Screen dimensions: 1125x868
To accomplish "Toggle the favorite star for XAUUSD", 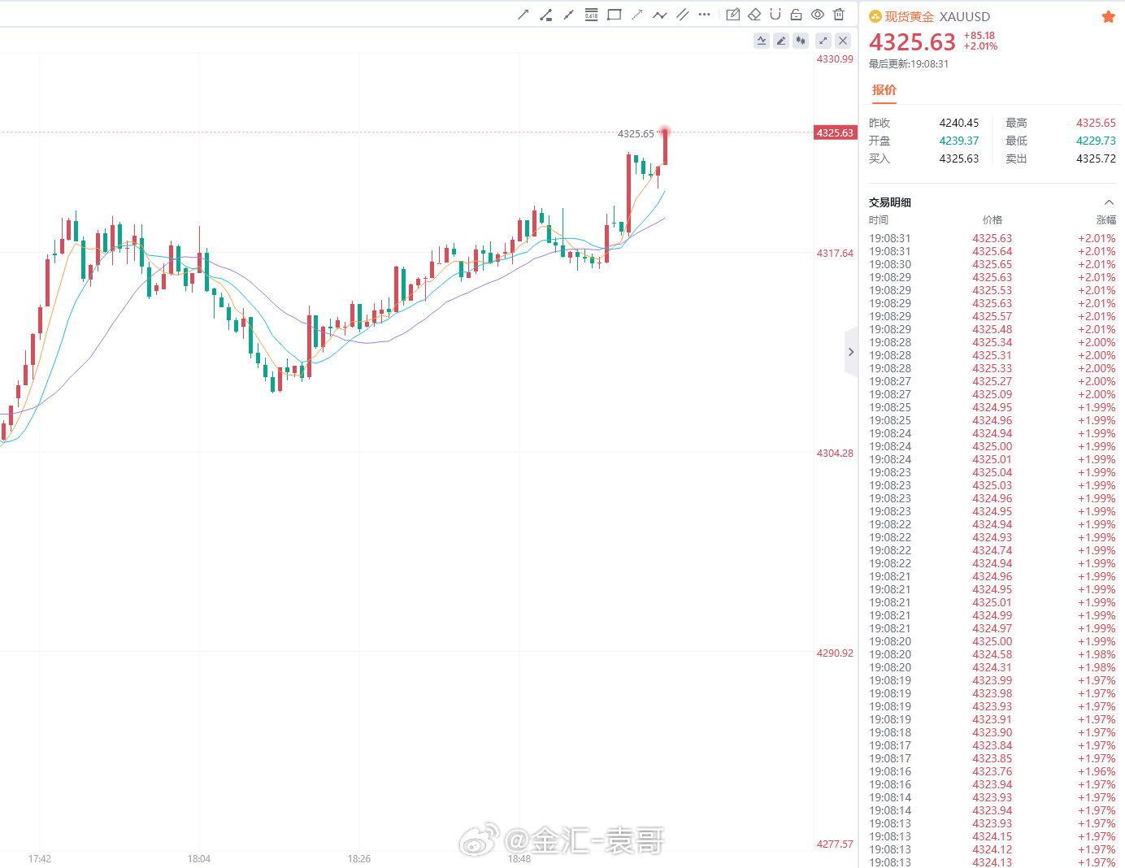I will 1108,16.
